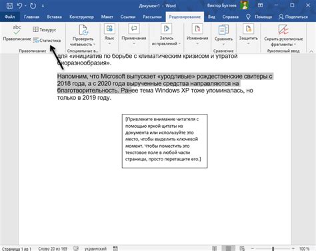
Task: Click the words Windows XP in text
Action: point(172,91)
